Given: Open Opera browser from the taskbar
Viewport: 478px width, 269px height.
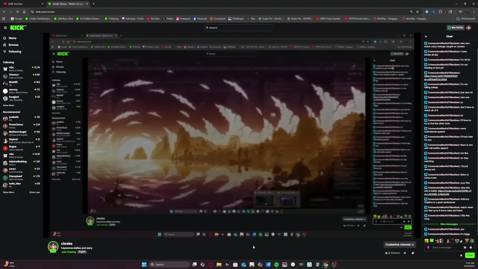Looking at the screenshot, I should pyautogui.click(x=211, y=265).
